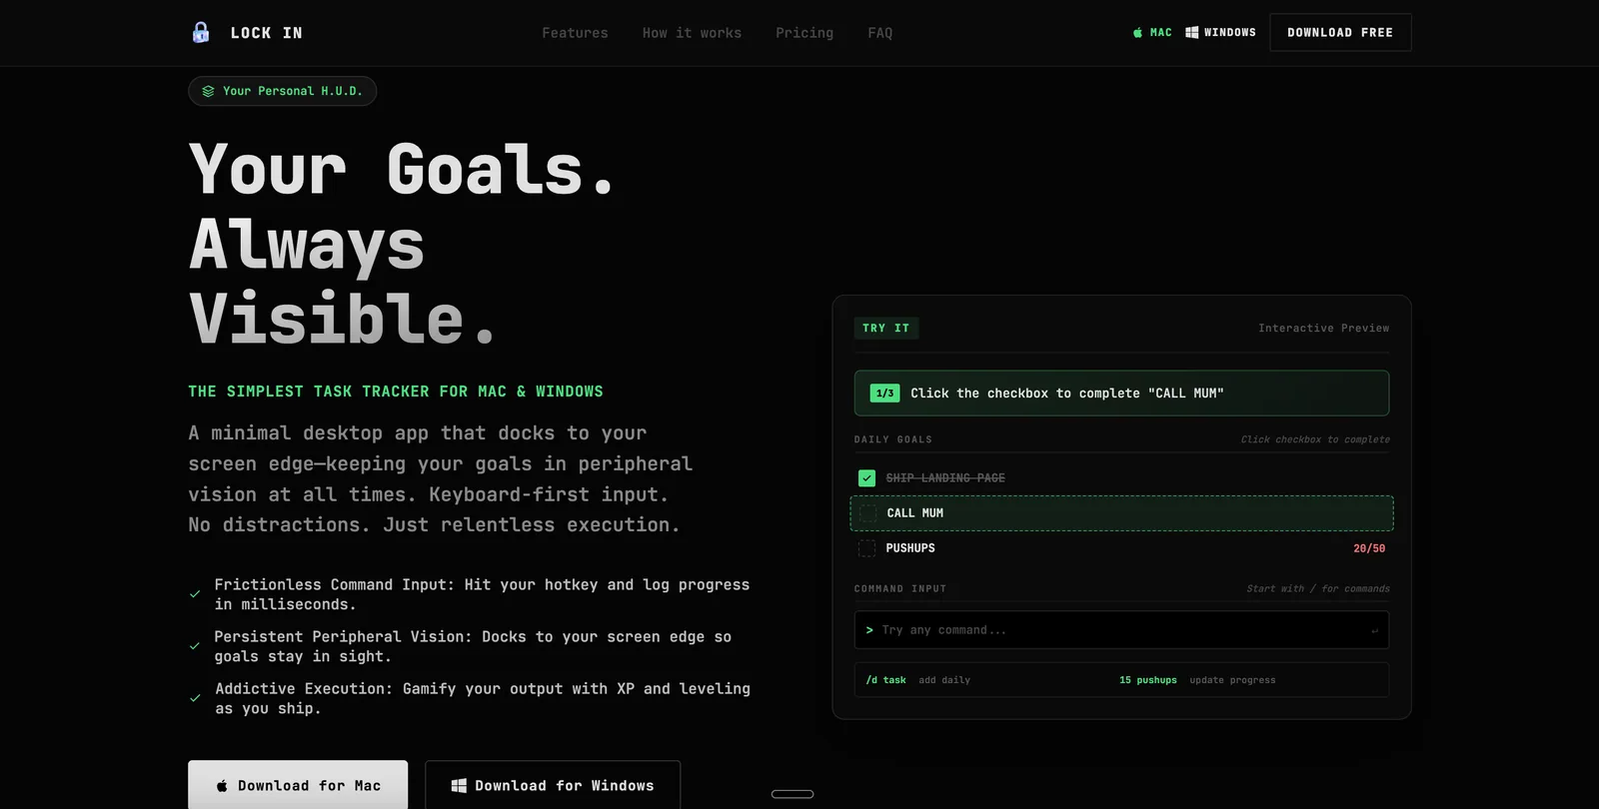1599x809 pixels.
Task: Click Apple icon in Download for Mac button
Action: (x=222, y=786)
